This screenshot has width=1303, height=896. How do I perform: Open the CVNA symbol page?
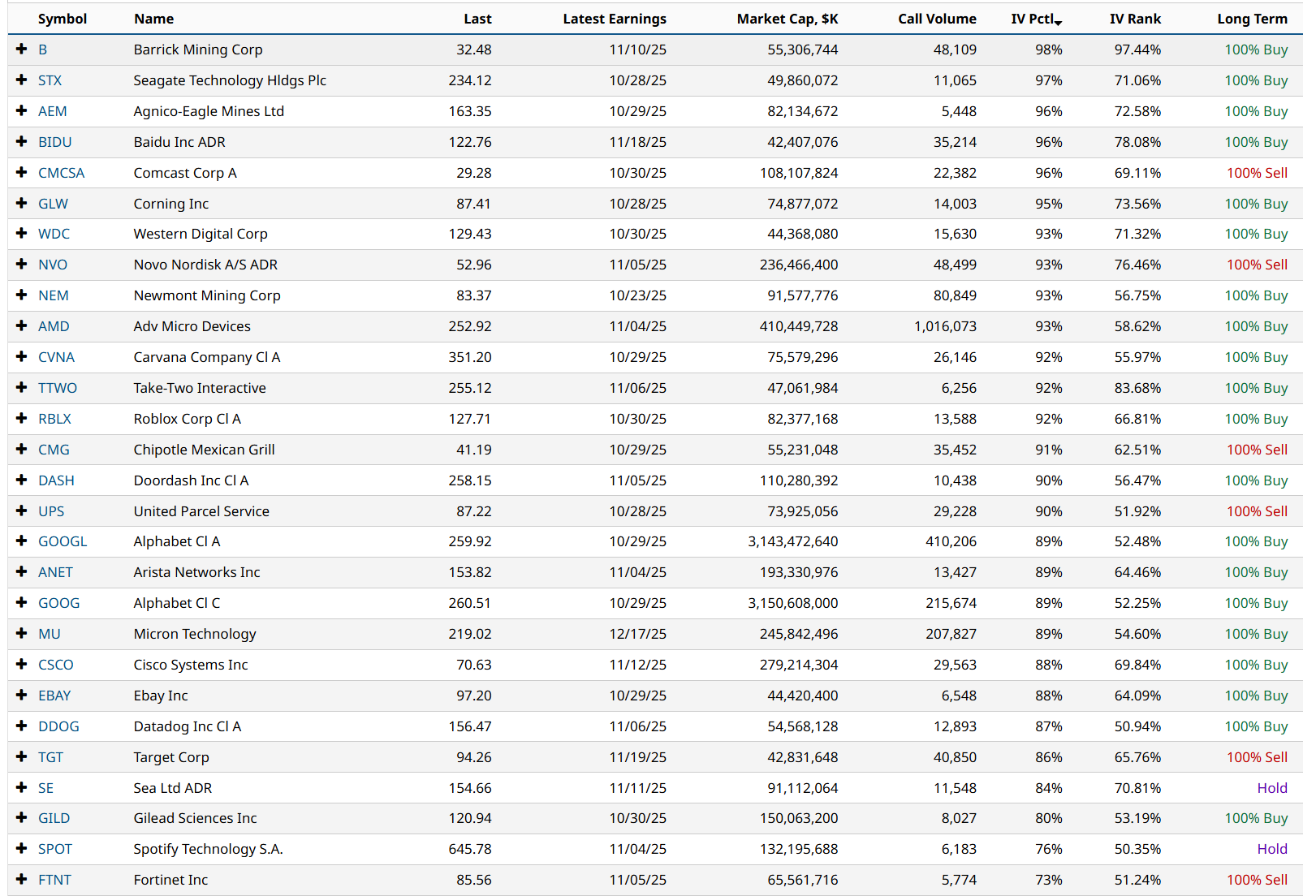click(x=56, y=357)
